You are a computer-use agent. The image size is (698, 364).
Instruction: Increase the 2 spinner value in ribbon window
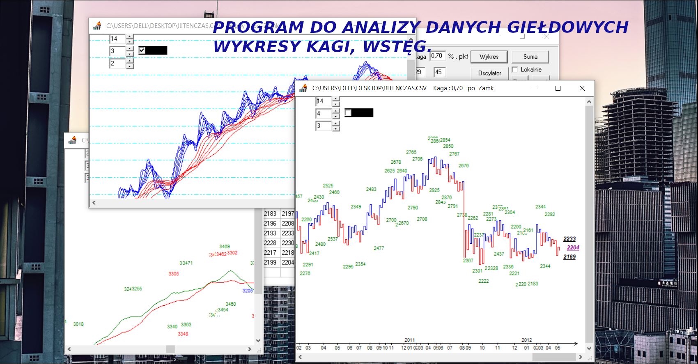point(130,61)
